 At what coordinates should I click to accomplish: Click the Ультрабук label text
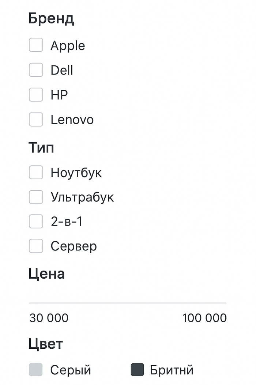(83, 197)
